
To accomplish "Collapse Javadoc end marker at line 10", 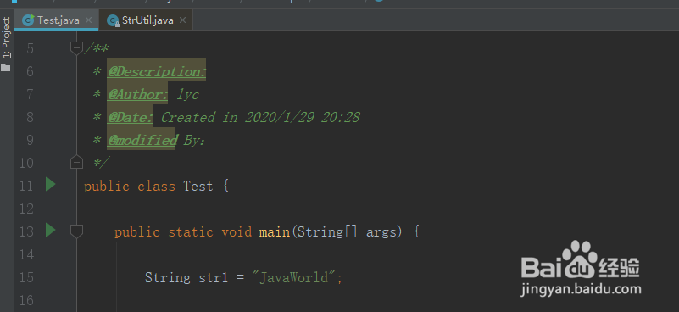I will tap(76, 162).
